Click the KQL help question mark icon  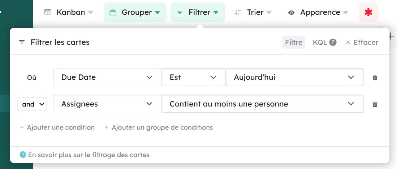[x=333, y=42]
